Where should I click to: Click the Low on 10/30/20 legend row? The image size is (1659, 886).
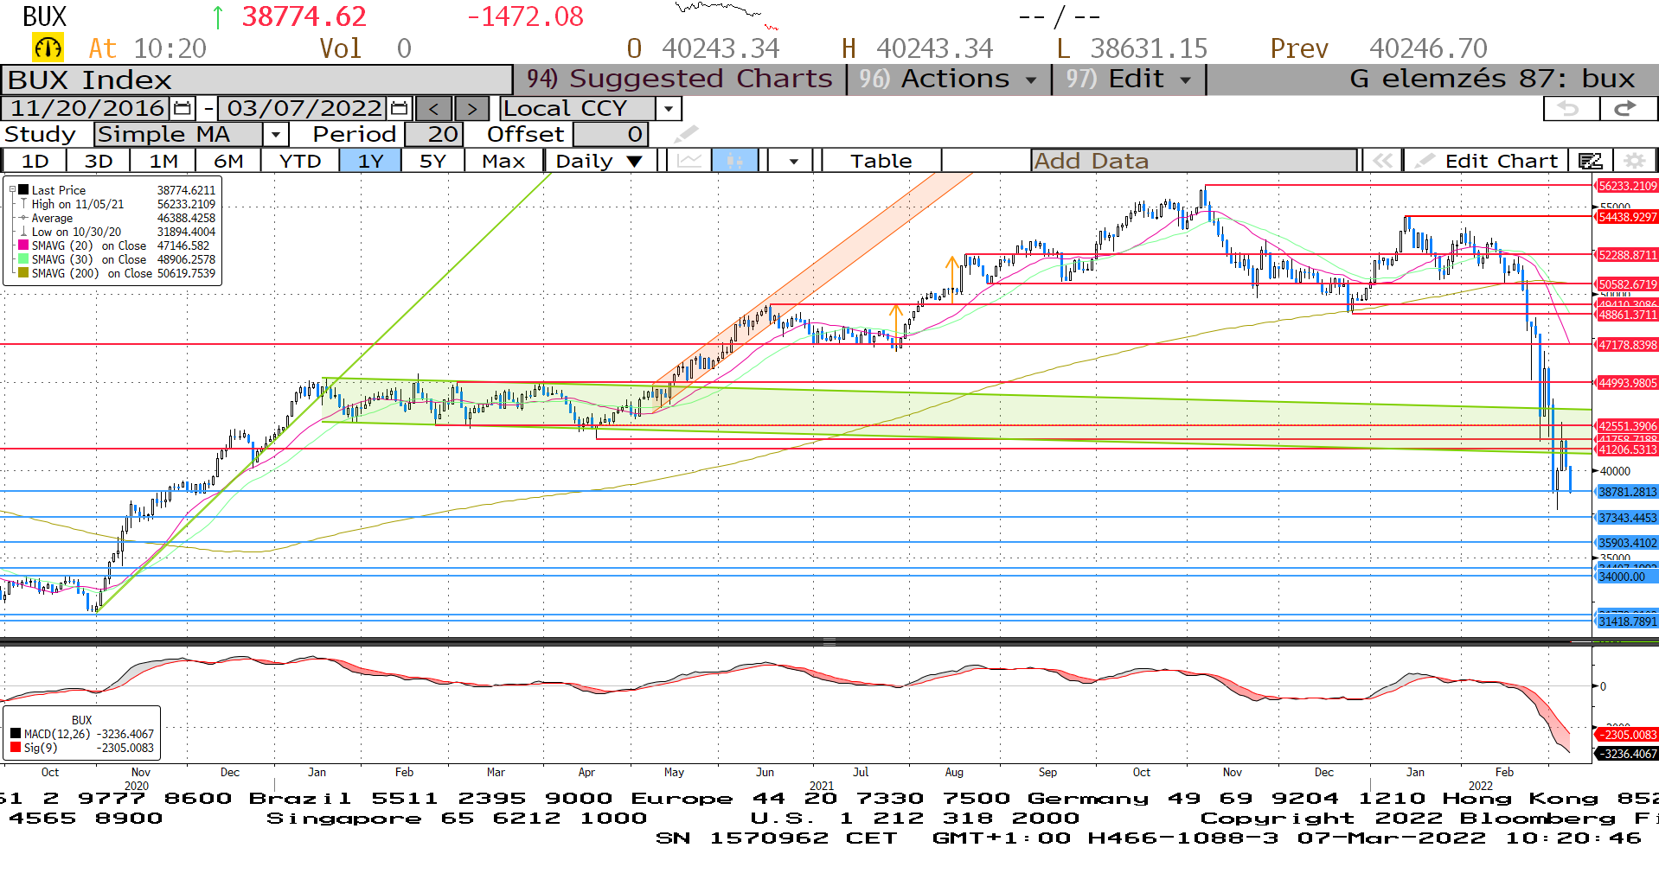coord(118,232)
